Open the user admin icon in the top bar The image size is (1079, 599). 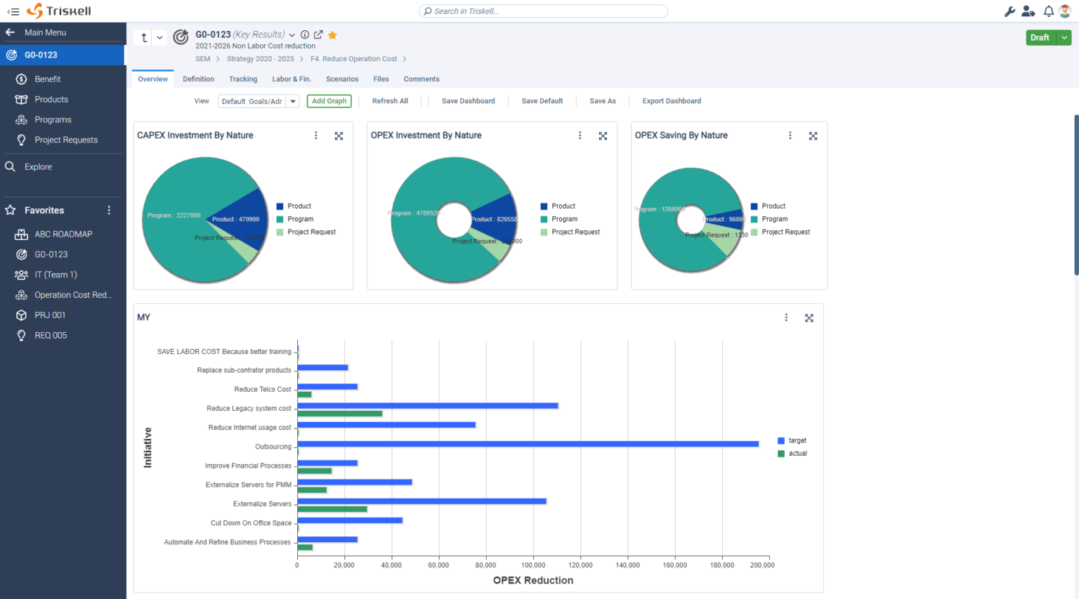click(1028, 11)
